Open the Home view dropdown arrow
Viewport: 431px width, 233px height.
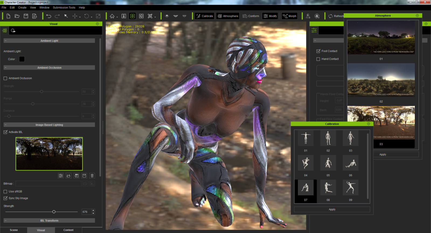click(117, 17)
